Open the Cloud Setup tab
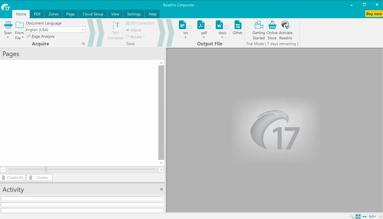Screen dimensions: 383x219 click(x=93, y=14)
